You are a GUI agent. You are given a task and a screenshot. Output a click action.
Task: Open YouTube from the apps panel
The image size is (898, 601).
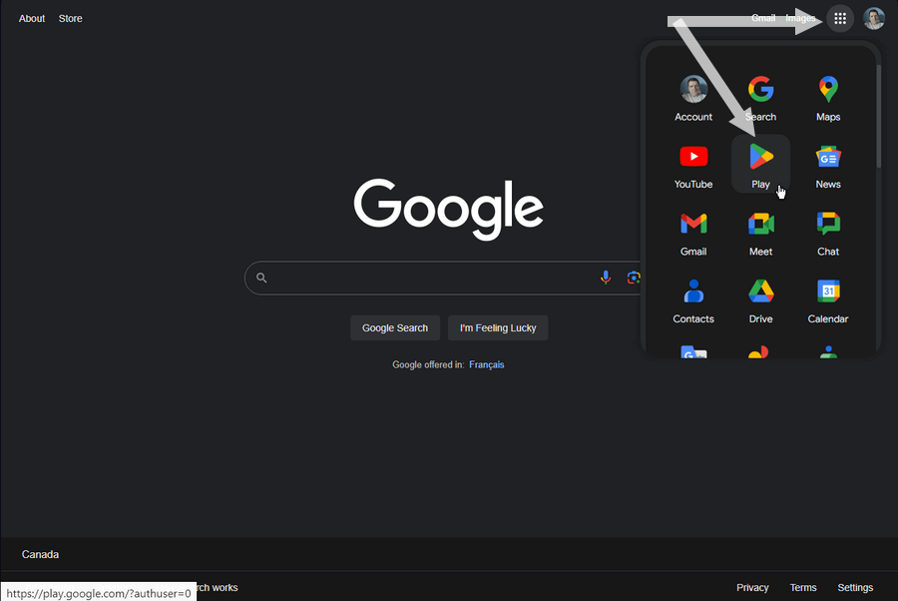[x=693, y=166]
